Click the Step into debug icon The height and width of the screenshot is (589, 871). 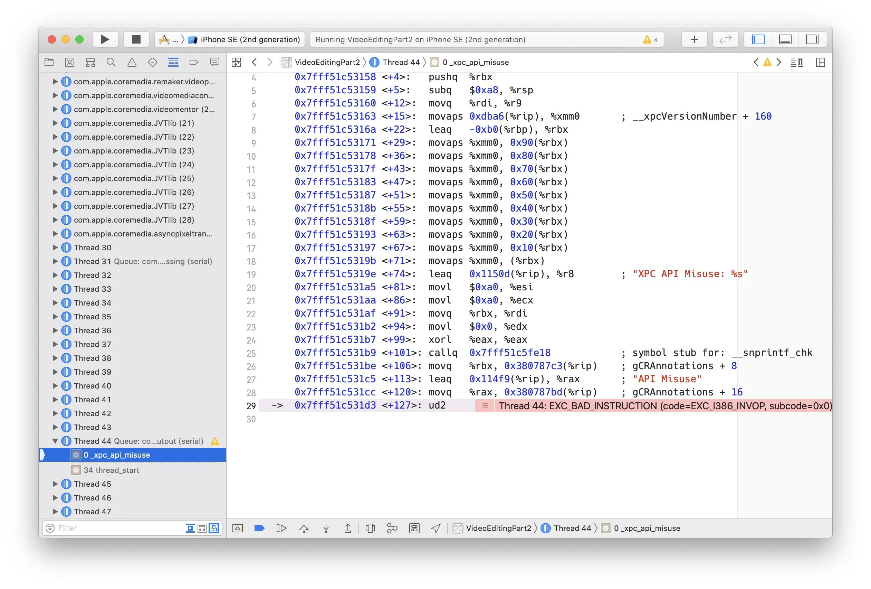326,528
